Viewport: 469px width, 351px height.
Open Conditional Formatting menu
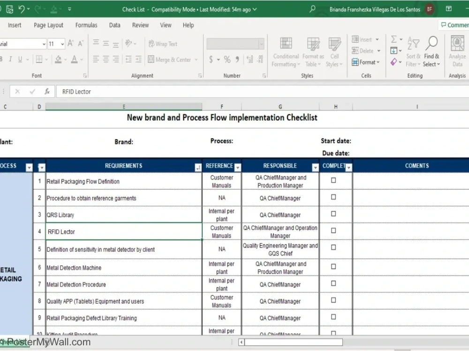coord(286,52)
